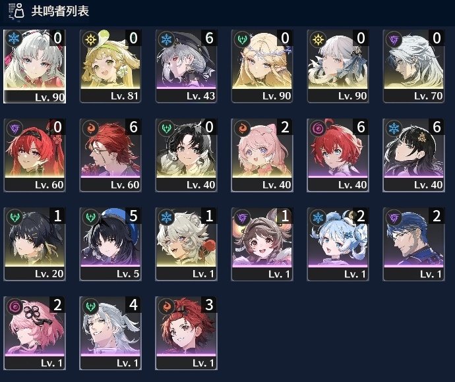Click the aero icon on blonde Lv. 90 card

242,39
